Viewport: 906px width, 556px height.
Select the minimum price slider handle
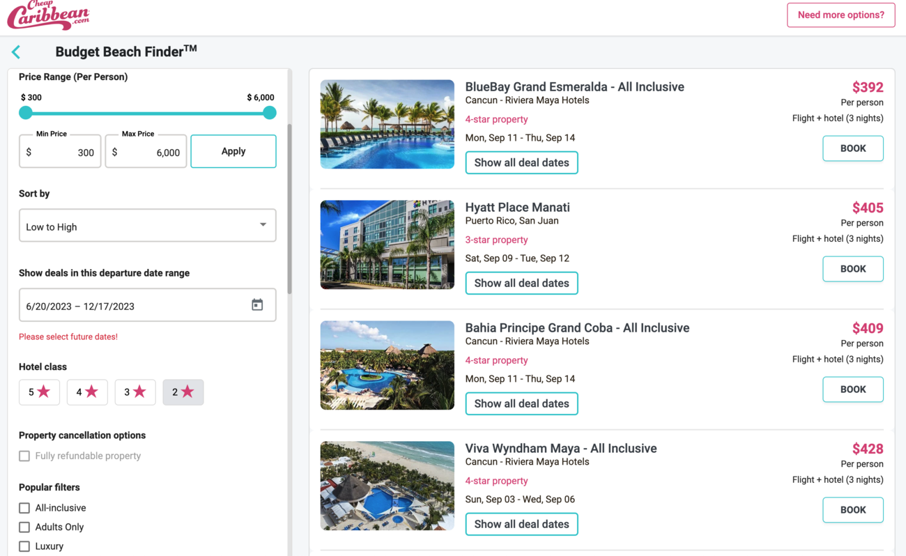coord(26,113)
